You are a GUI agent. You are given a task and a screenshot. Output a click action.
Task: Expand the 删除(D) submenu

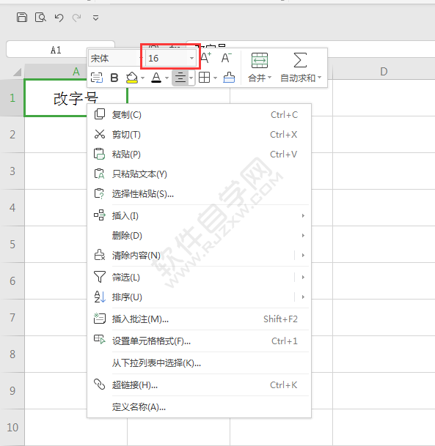(199, 235)
